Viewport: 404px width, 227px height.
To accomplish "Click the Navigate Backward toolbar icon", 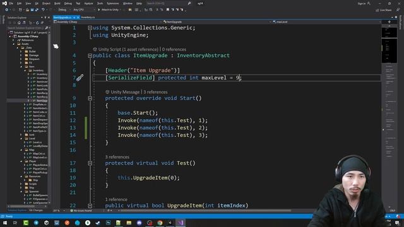I will (7, 9).
